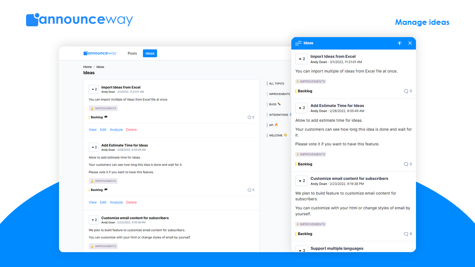Click IMPROVEMENTS tag on widget Add Estimate Time card
This screenshot has height=267, width=475.
click(x=311, y=154)
